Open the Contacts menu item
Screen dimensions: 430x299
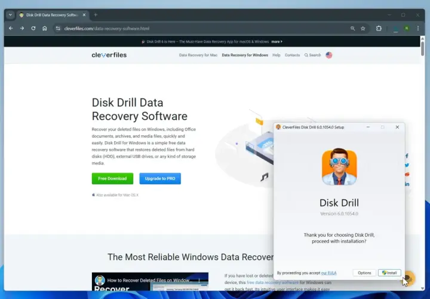point(292,55)
